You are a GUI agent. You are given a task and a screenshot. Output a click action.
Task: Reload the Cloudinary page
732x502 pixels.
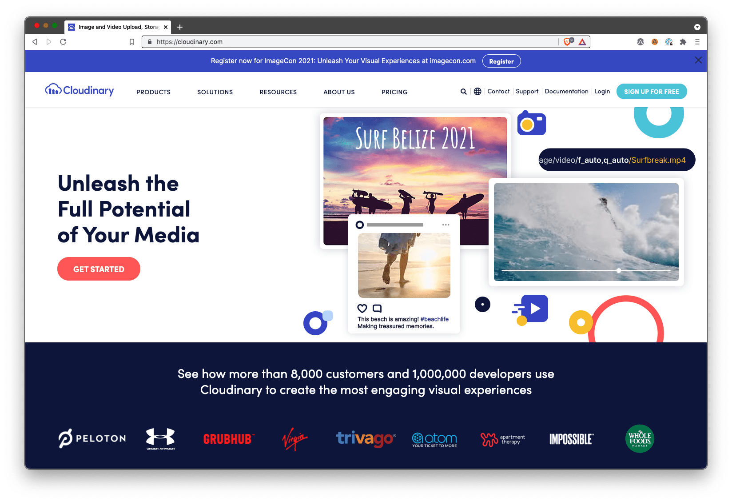[63, 42]
